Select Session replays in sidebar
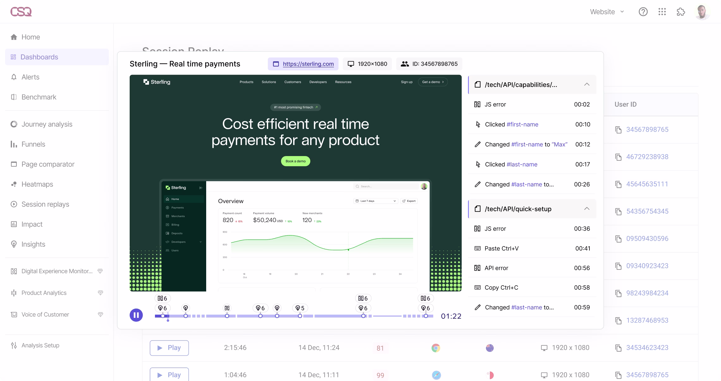Image resolution: width=721 pixels, height=381 pixels. coord(45,204)
